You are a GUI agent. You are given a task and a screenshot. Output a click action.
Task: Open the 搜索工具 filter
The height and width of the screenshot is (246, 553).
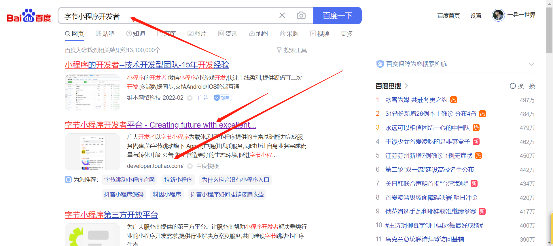[x=292, y=50]
